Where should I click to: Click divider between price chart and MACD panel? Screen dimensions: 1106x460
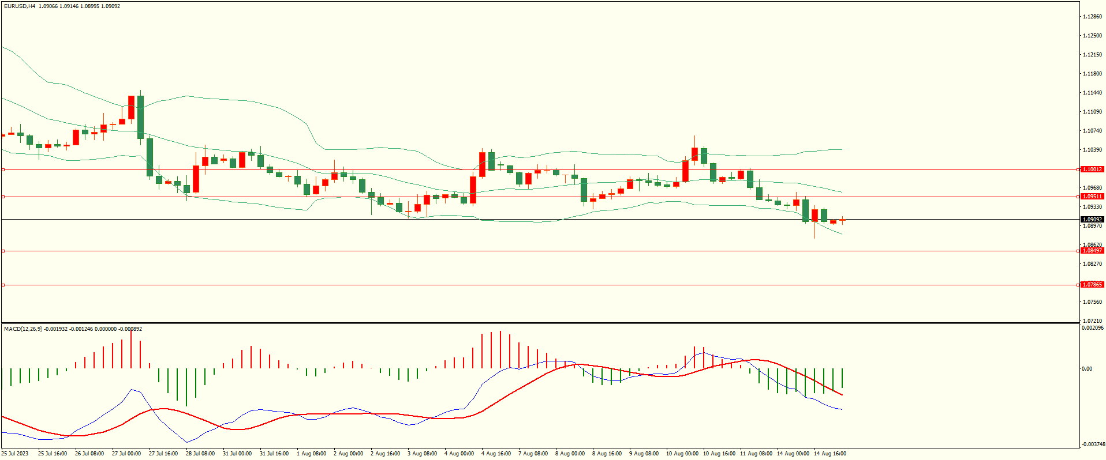[540, 323]
